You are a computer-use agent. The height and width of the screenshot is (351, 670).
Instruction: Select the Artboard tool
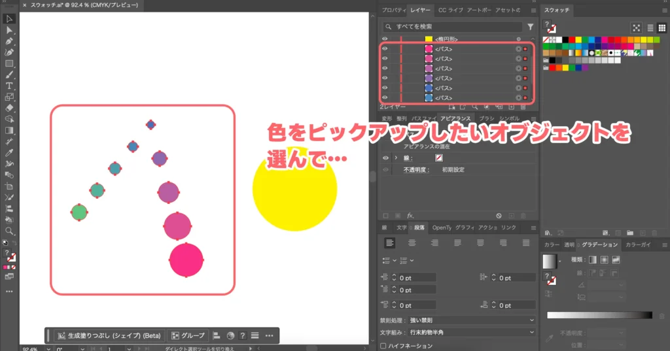tap(9, 186)
